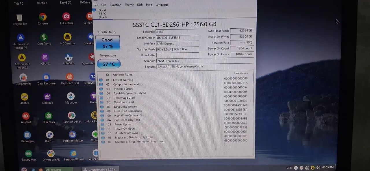Screen dimensions: 370x171
Task: Click the Firmware field showing L183
Action: tap(177, 32)
